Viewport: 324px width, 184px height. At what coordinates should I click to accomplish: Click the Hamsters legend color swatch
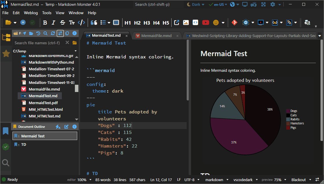(x=288, y=123)
